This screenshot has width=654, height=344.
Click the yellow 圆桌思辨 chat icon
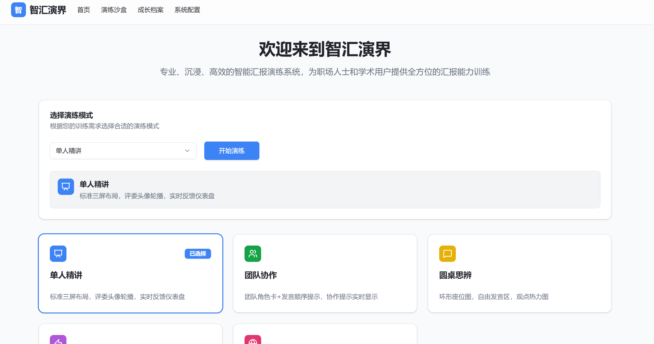447,254
